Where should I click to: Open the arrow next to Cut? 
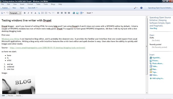(4, 13)
